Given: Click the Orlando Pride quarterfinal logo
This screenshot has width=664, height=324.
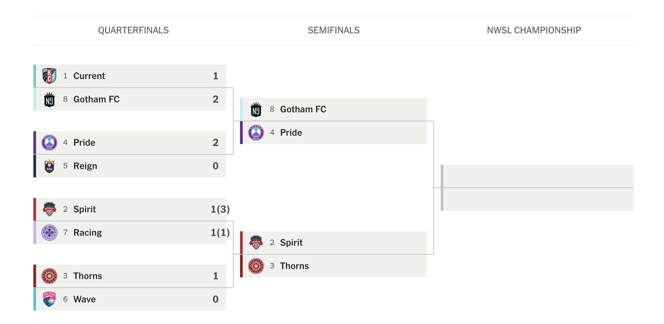Looking at the screenshot, I should click(49, 143).
